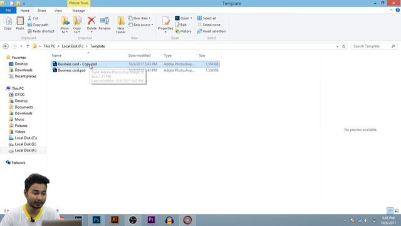The height and width of the screenshot is (226, 401).
Task: Open Illustrator from the taskbar
Action: click(115, 220)
